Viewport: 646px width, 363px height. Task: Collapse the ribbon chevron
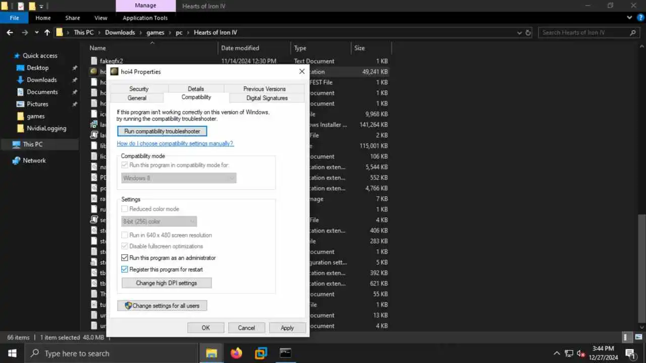click(x=629, y=18)
